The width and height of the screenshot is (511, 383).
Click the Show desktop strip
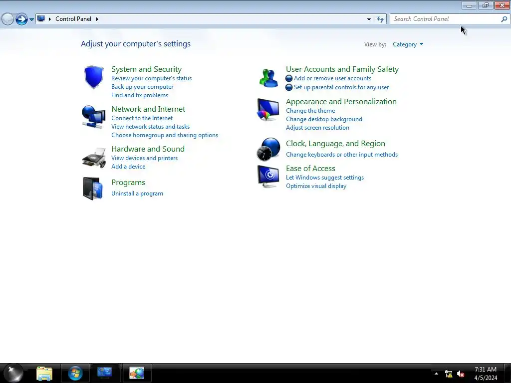click(508, 373)
